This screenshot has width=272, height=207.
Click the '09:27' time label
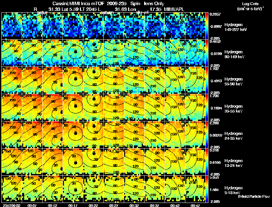point(114,205)
